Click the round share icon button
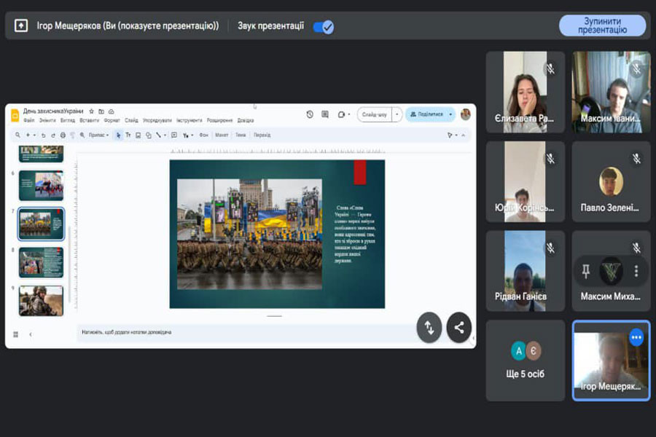This screenshot has width=656, height=437. coord(458,328)
